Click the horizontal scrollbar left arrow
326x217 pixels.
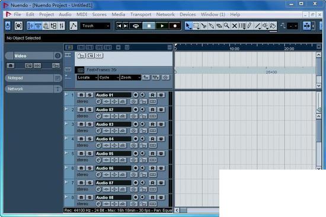[x=177, y=210]
